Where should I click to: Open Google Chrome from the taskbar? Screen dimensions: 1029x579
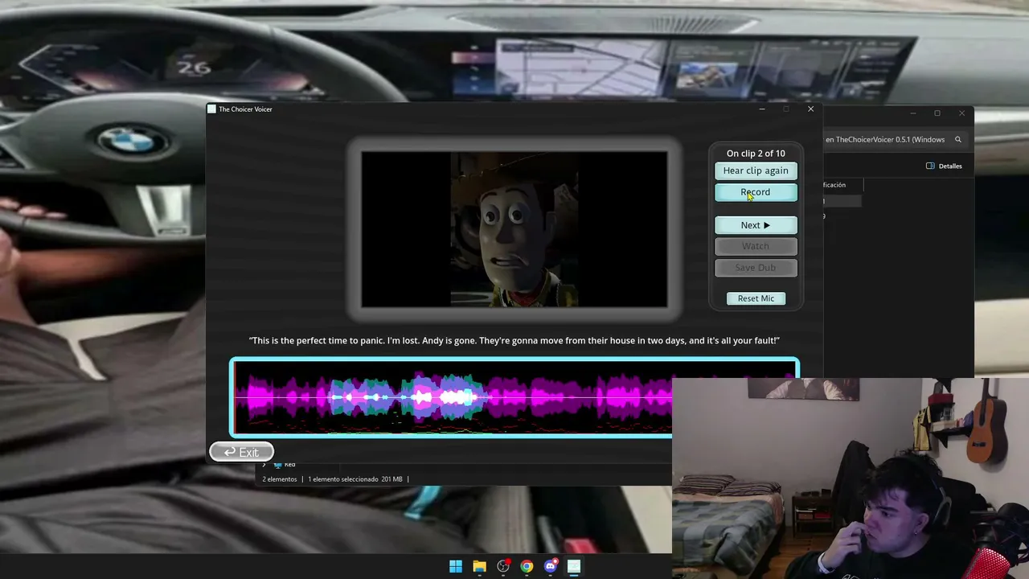pyautogui.click(x=527, y=567)
